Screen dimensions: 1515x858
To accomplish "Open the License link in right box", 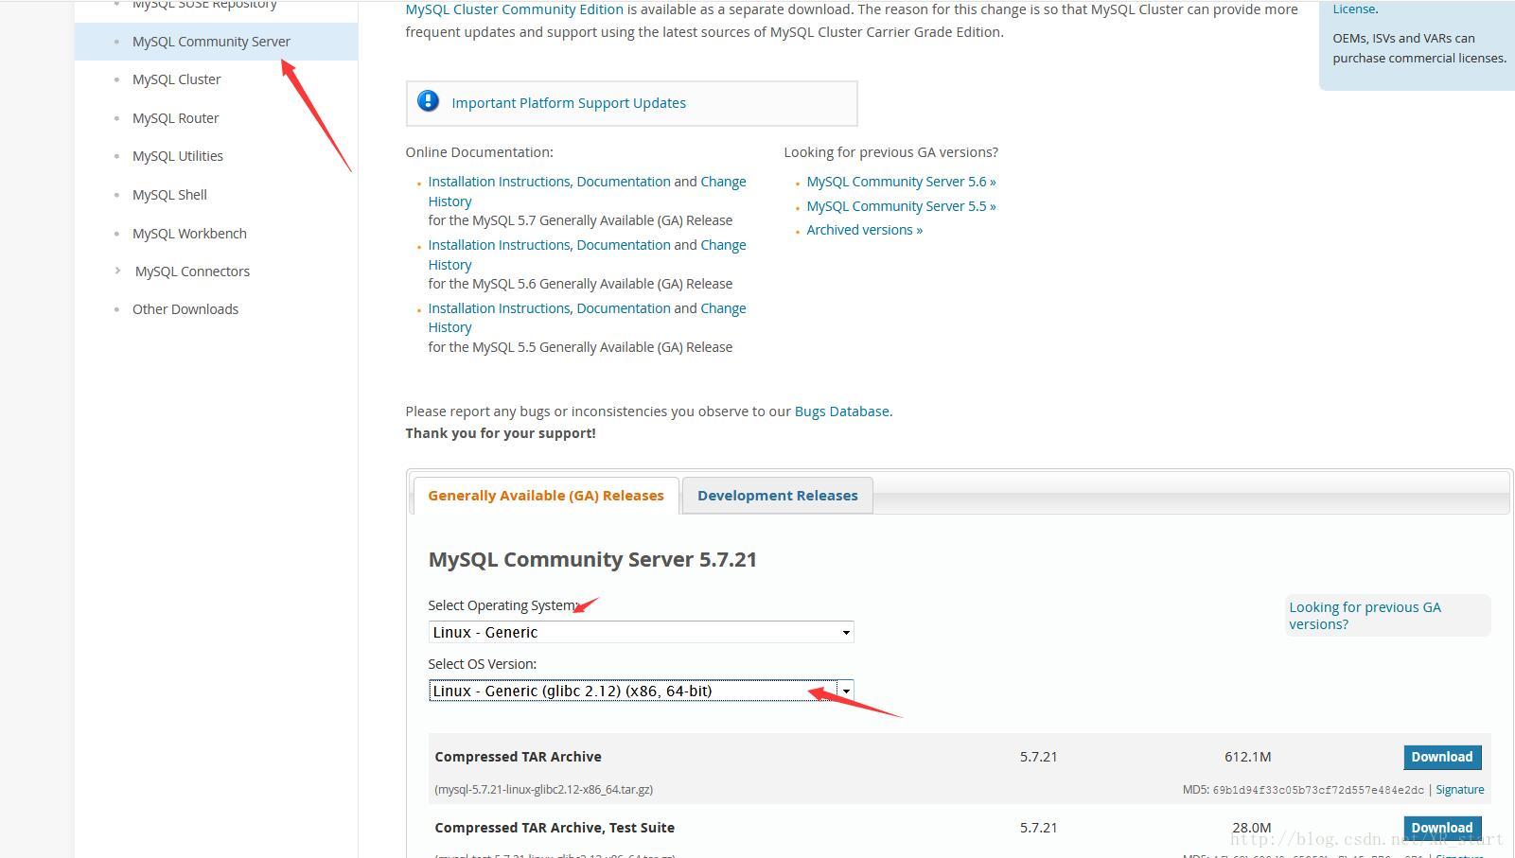I will tap(1354, 9).
